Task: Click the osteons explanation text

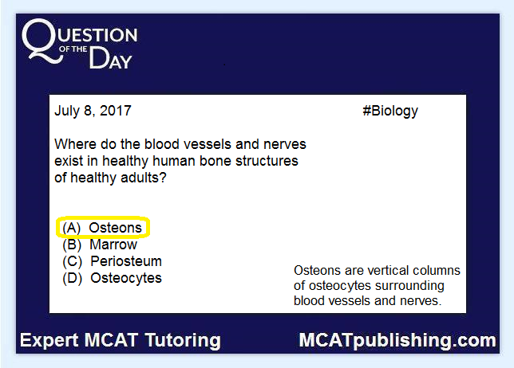Action: click(x=377, y=286)
